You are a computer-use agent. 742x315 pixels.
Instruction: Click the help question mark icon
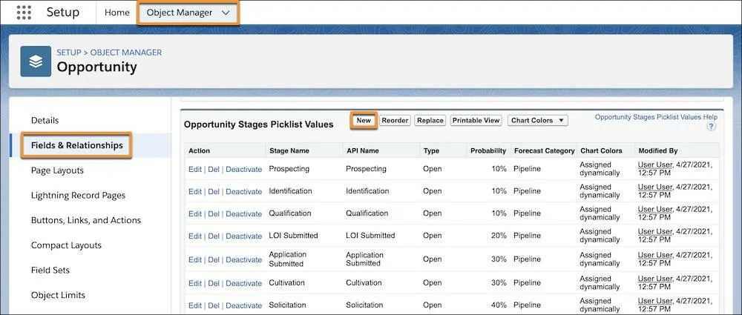coord(712,126)
